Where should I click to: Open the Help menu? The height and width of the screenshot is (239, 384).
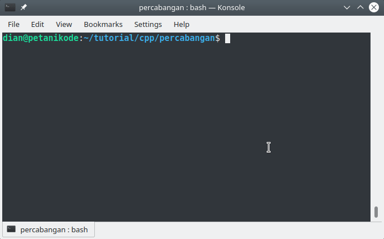point(181,25)
